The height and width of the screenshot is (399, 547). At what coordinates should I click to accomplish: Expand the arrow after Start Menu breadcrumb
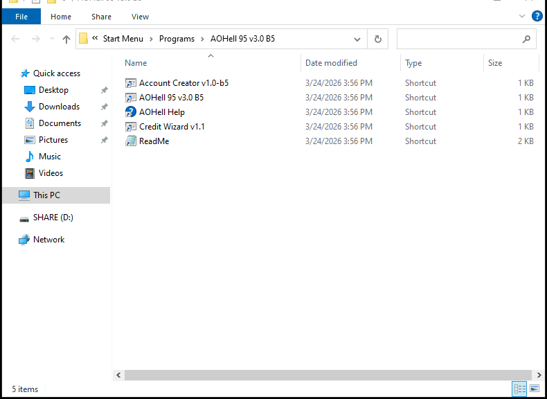point(152,39)
